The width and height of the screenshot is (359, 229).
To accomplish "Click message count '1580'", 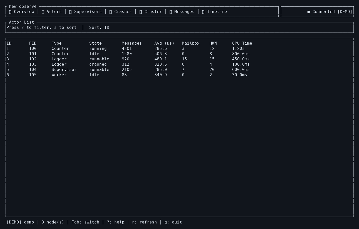I will (x=127, y=54).
